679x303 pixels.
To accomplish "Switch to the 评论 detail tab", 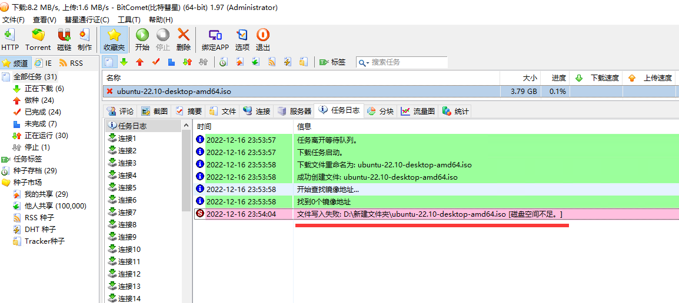I will 121,111.
